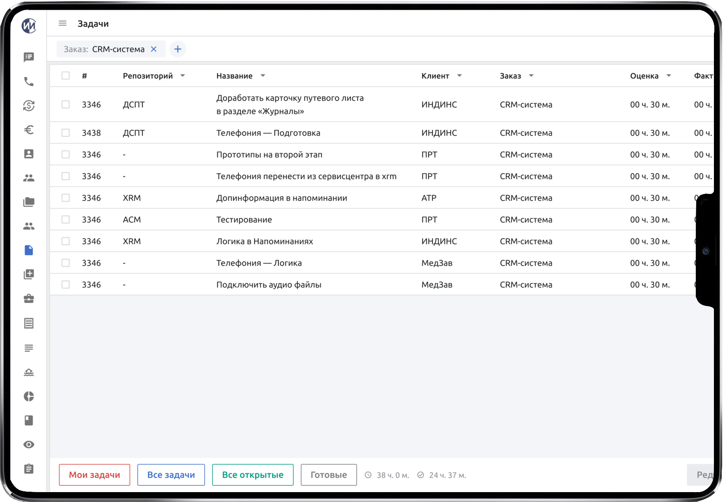Image resolution: width=723 pixels, height=502 pixels.
Task: Open the Клиент column filter arrow
Action: 459,76
